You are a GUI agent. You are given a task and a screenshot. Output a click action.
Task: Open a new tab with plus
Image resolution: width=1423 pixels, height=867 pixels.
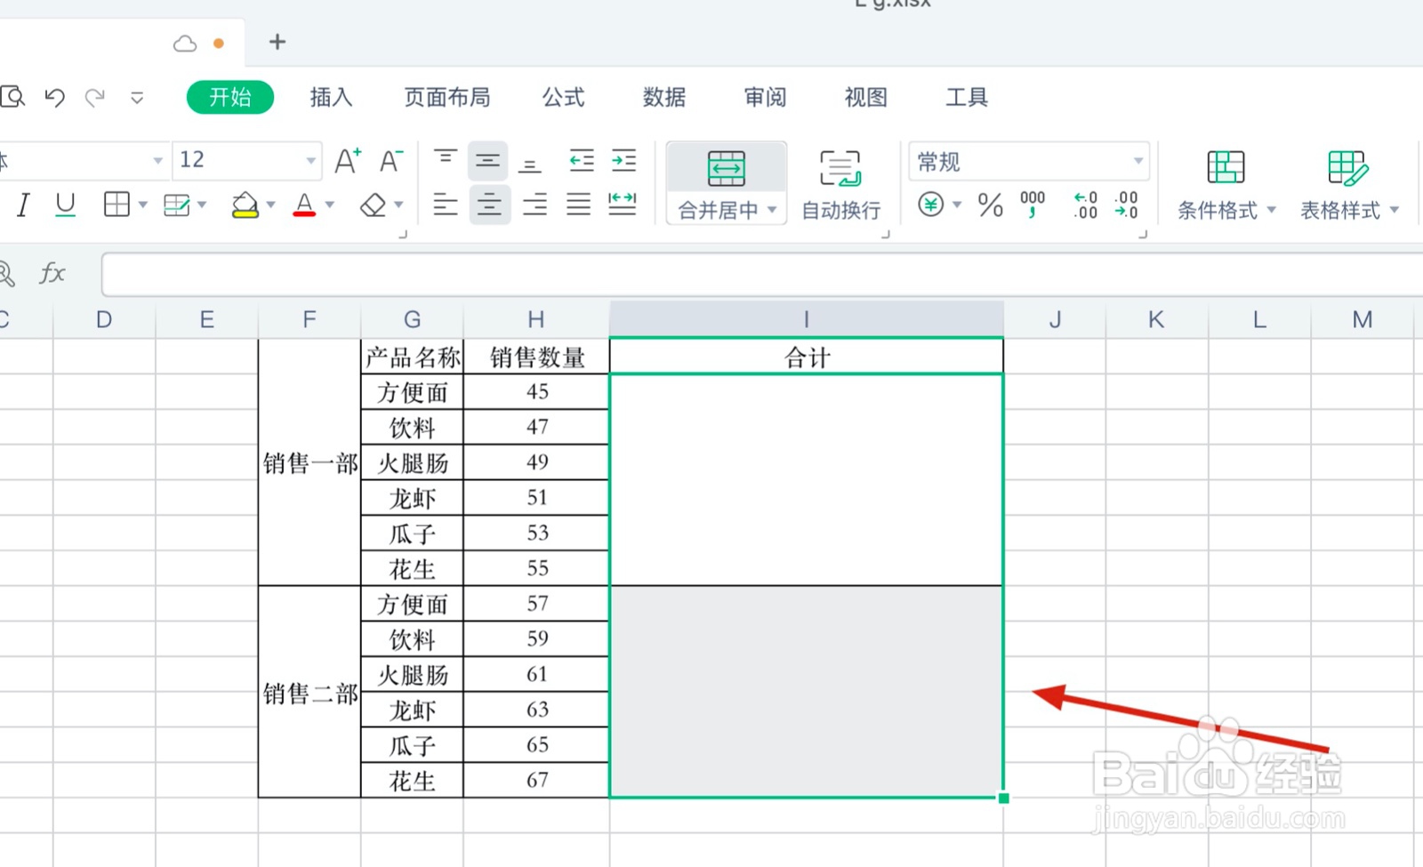point(277,42)
